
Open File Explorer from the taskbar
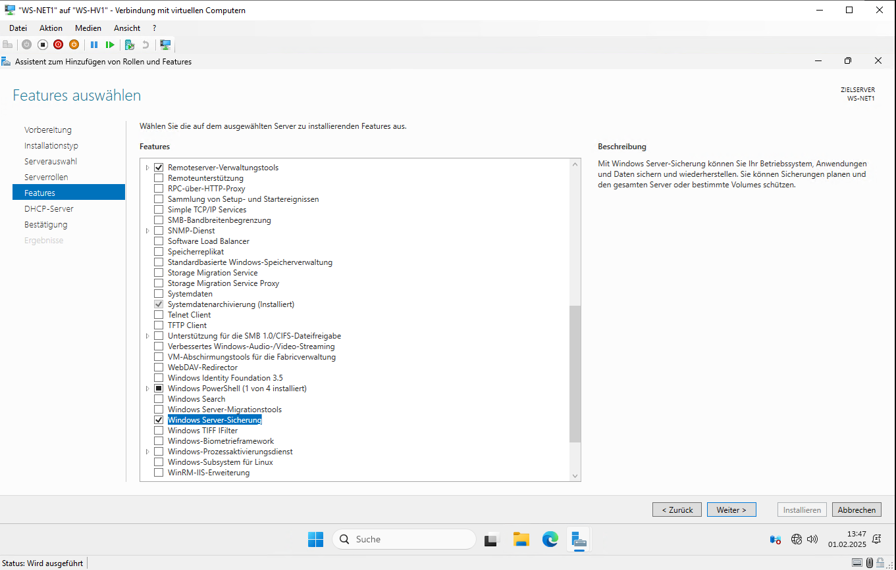[x=521, y=539]
